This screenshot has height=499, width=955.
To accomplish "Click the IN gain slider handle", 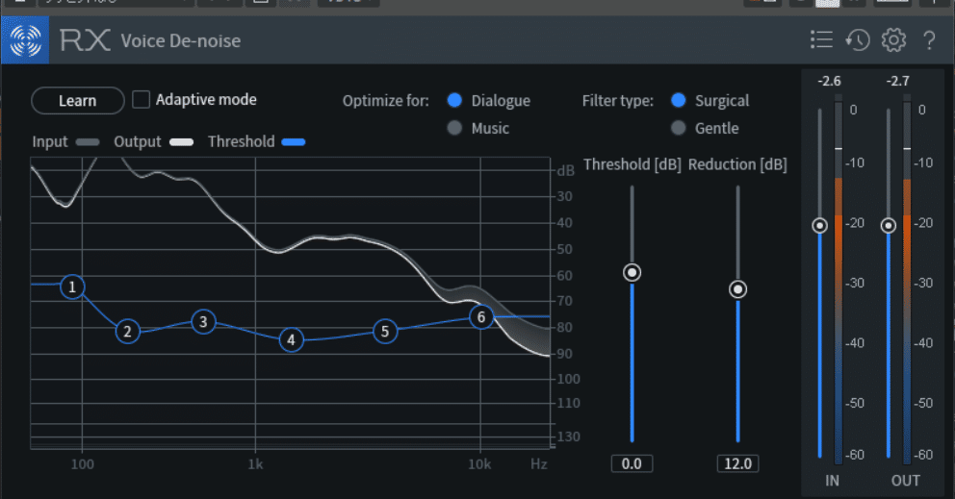I will pyautogui.click(x=820, y=226).
